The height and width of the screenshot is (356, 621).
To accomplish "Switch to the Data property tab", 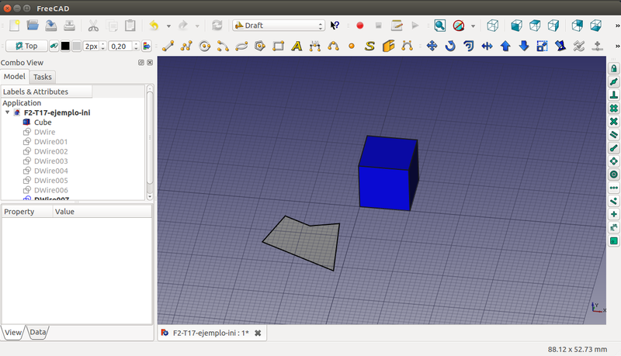I will point(38,333).
